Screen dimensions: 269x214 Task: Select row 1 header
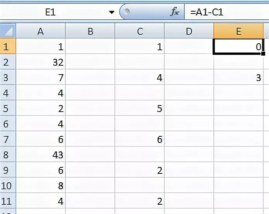point(8,46)
